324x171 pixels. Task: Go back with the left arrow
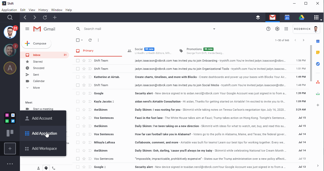click(x=25, y=17)
